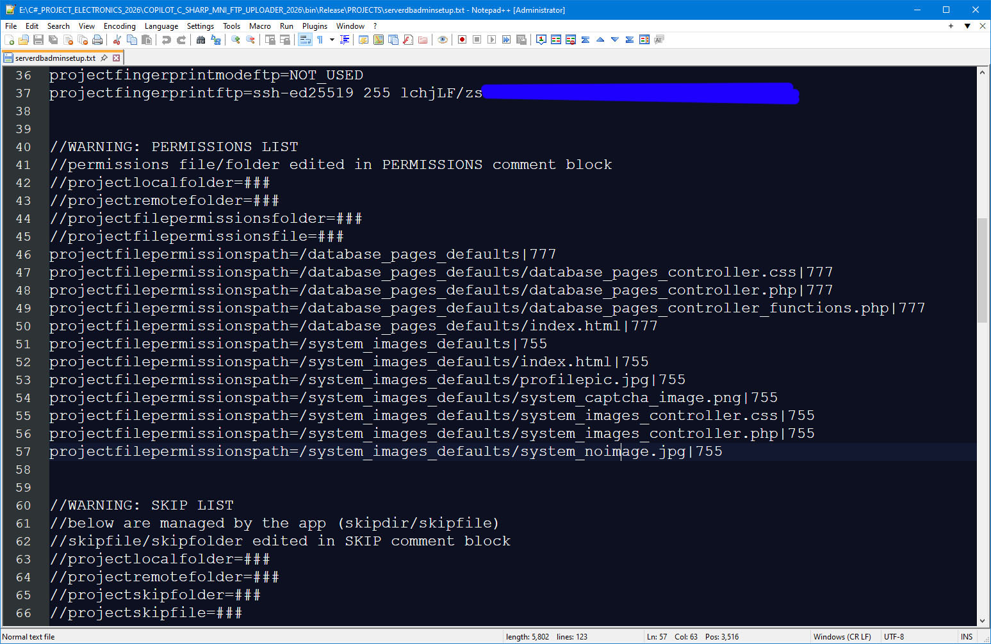Open the UTF-8 encoding selector in status bar
Viewport: 991px width, 644px height.
894,637
